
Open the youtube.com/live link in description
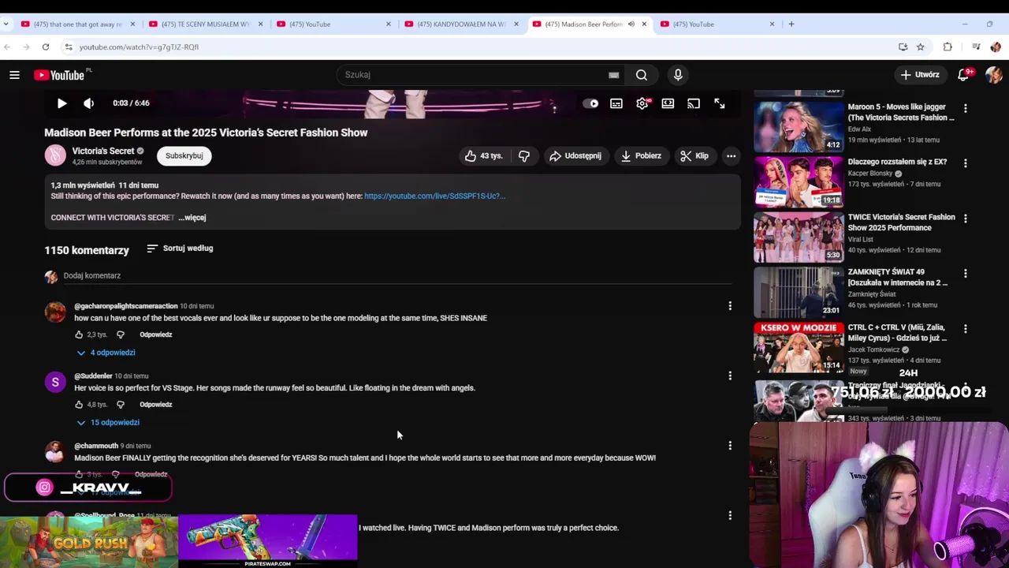(434, 196)
